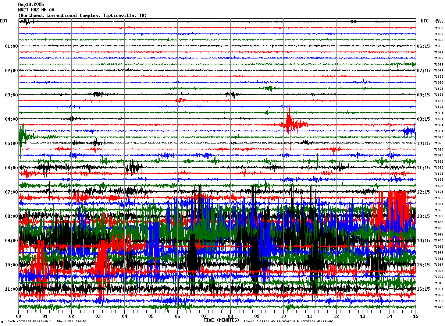Screen dimensions: 445x326
Task: Click the 04:00 CDT hour marker
Action: (x=11, y=119)
